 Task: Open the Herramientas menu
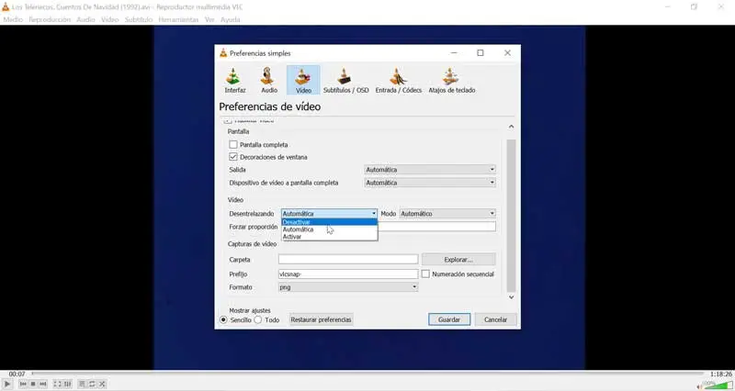pyautogui.click(x=178, y=19)
